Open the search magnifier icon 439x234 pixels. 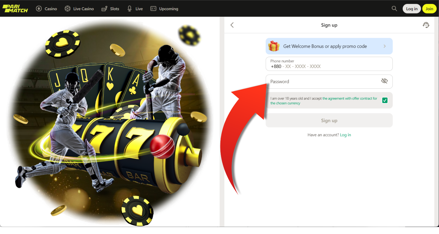(394, 8)
